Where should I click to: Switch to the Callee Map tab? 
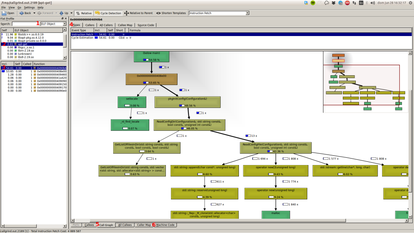coord(125,25)
